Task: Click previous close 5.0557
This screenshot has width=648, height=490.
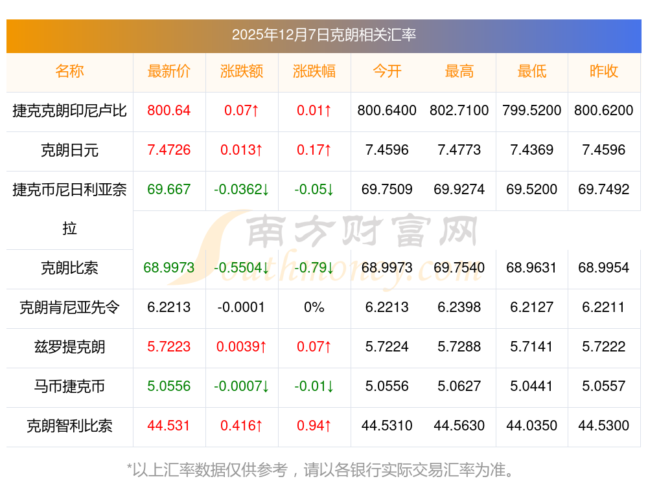Action: pos(604,386)
